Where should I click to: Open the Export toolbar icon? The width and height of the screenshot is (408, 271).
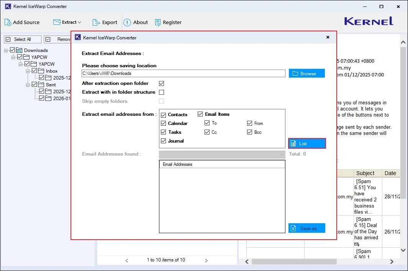click(96, 22)
